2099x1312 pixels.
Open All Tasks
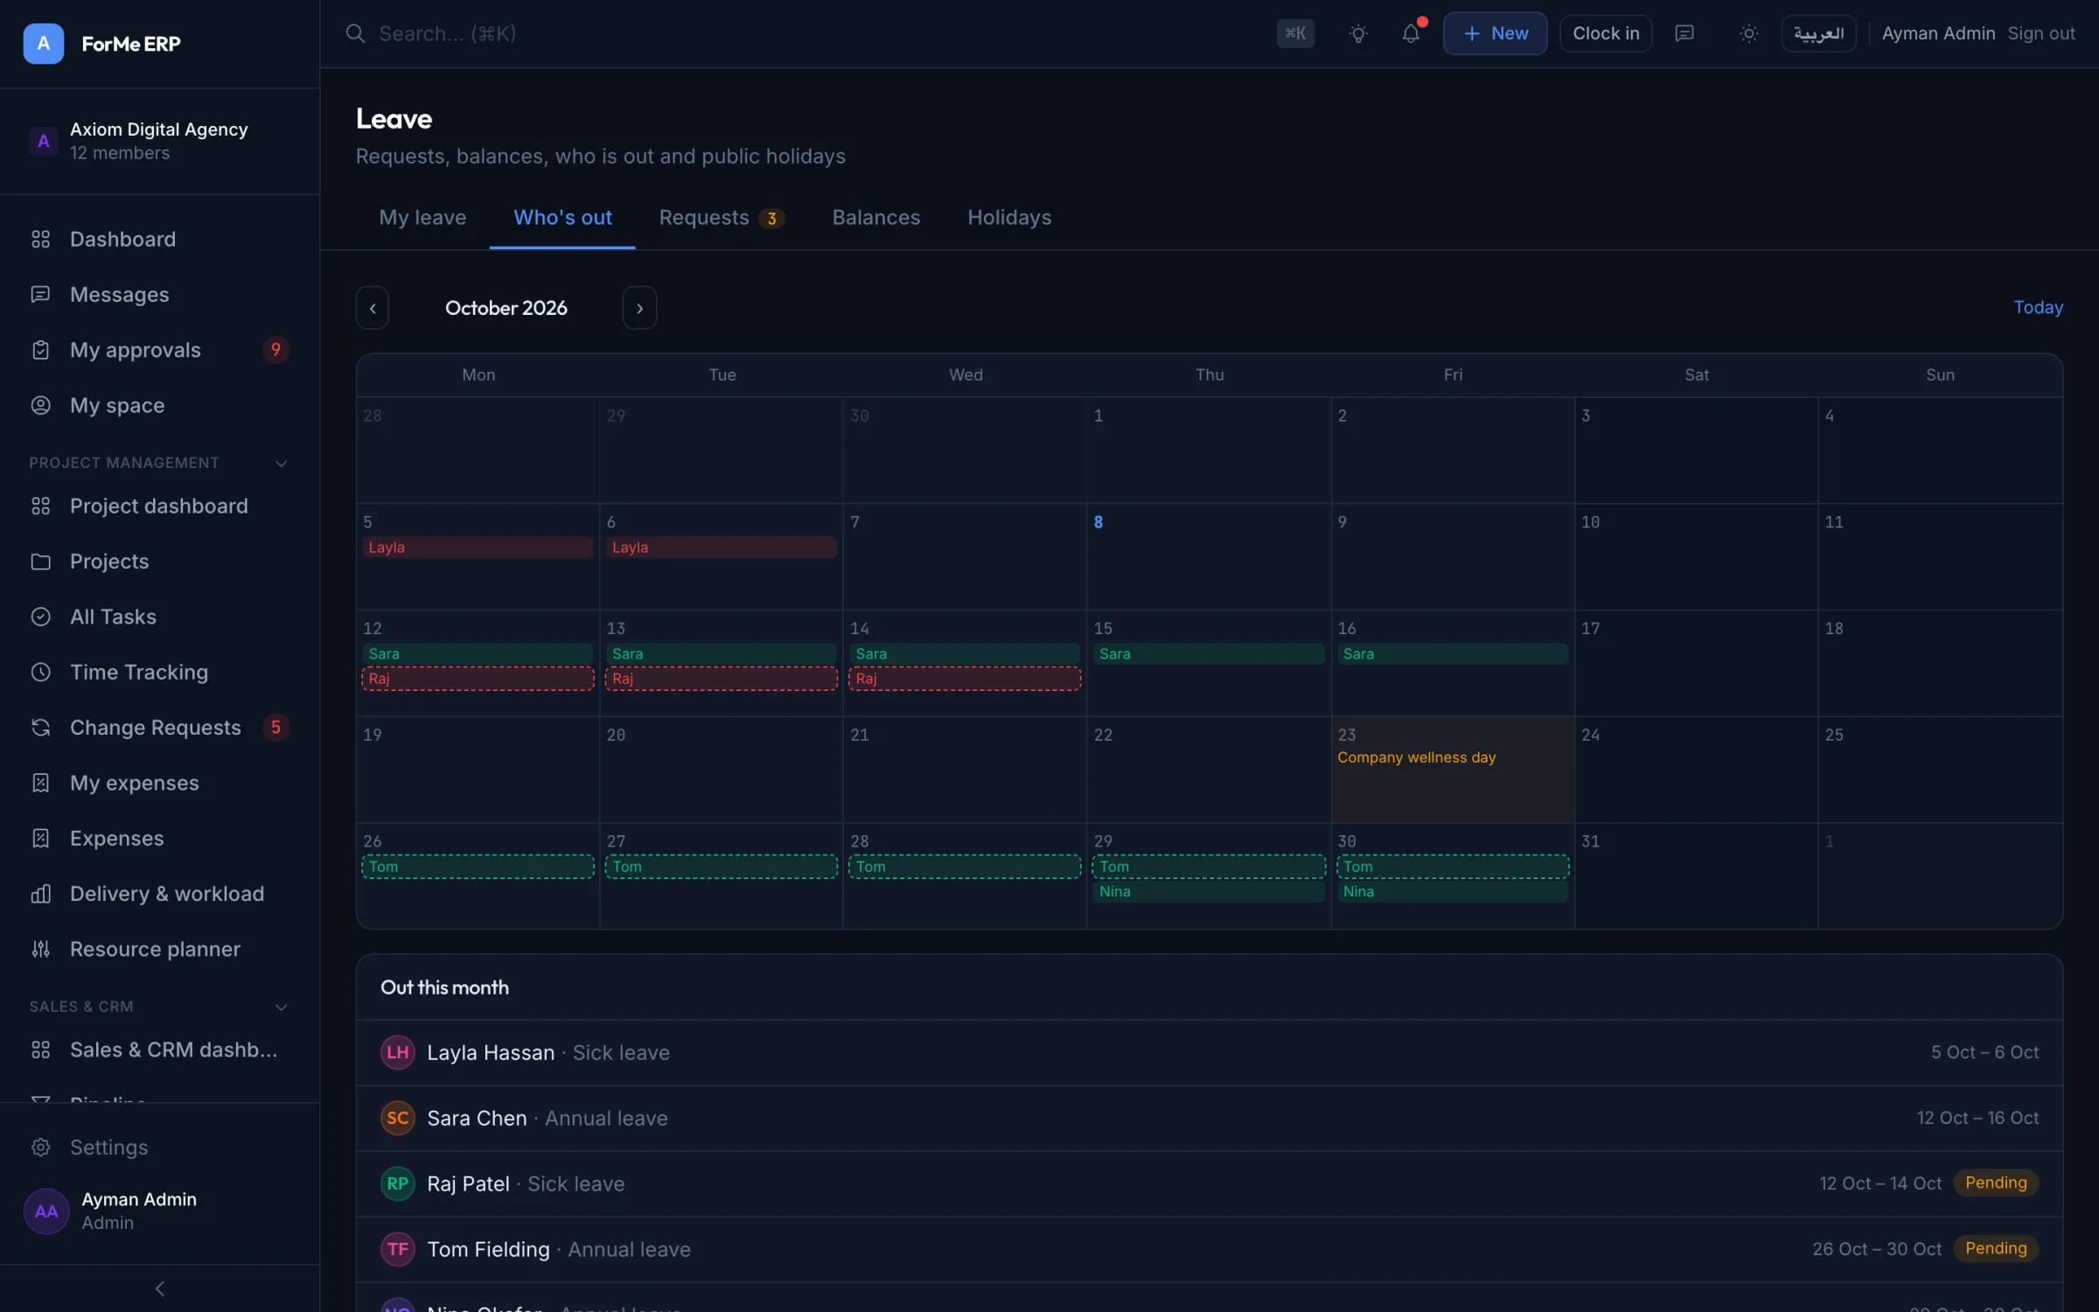click(x=159, y=617)
